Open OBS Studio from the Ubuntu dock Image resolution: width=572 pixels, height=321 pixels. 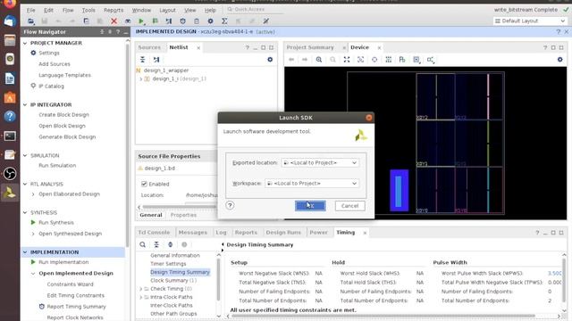(10, 174)
